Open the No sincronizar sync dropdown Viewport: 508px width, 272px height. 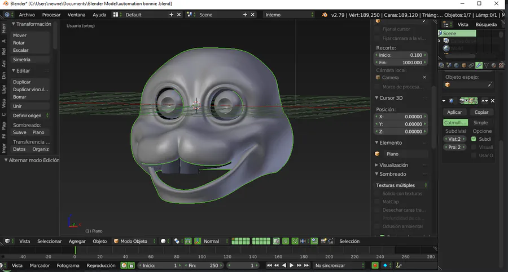point(339,266)
